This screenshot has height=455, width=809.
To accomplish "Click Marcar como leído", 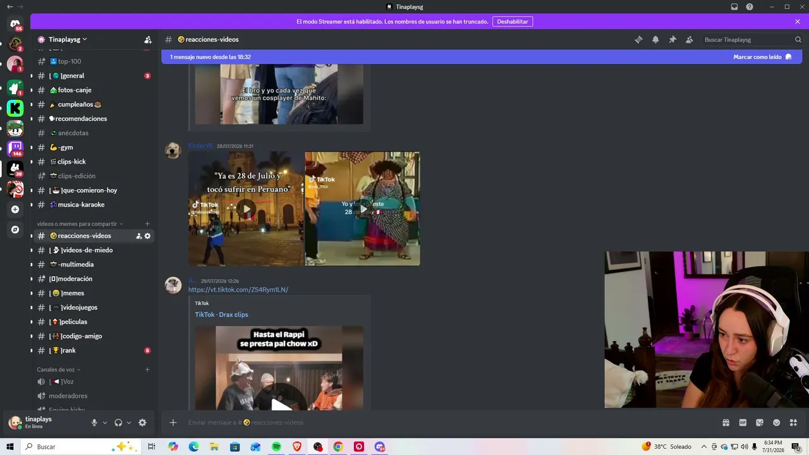I will coord(762,57).
